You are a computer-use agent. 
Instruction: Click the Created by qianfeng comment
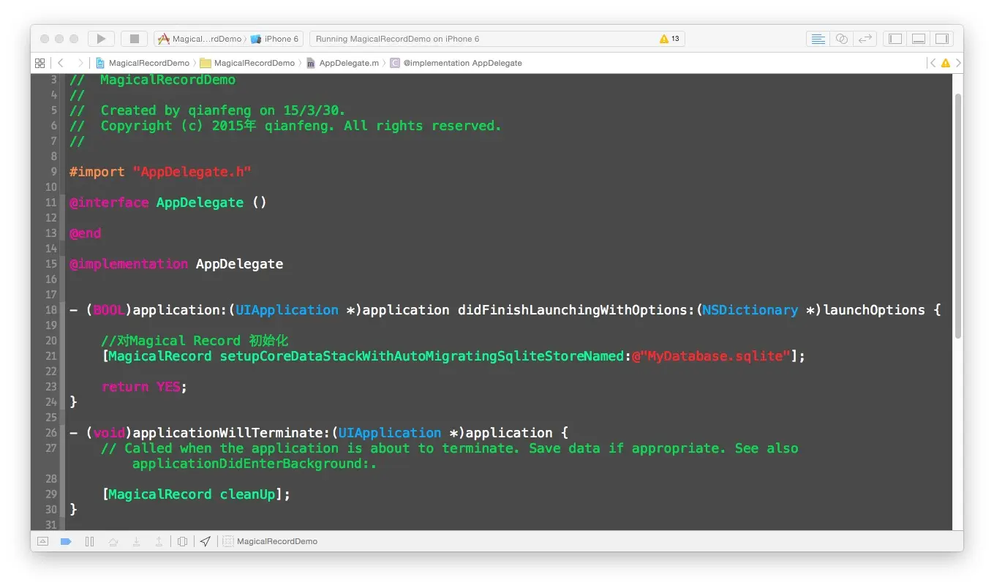[208, 110]
